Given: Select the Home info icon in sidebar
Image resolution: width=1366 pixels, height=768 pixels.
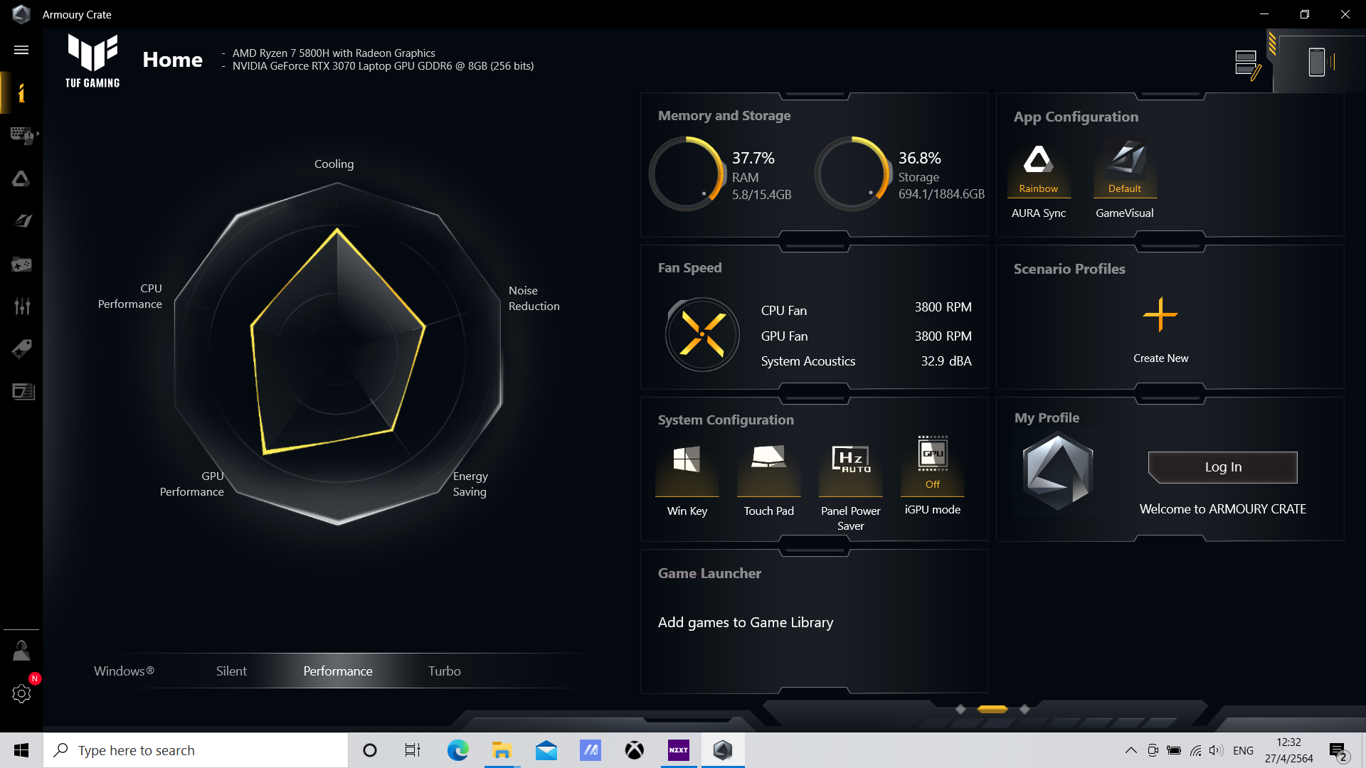Looking at the screenshot, I should click(21, 92).
